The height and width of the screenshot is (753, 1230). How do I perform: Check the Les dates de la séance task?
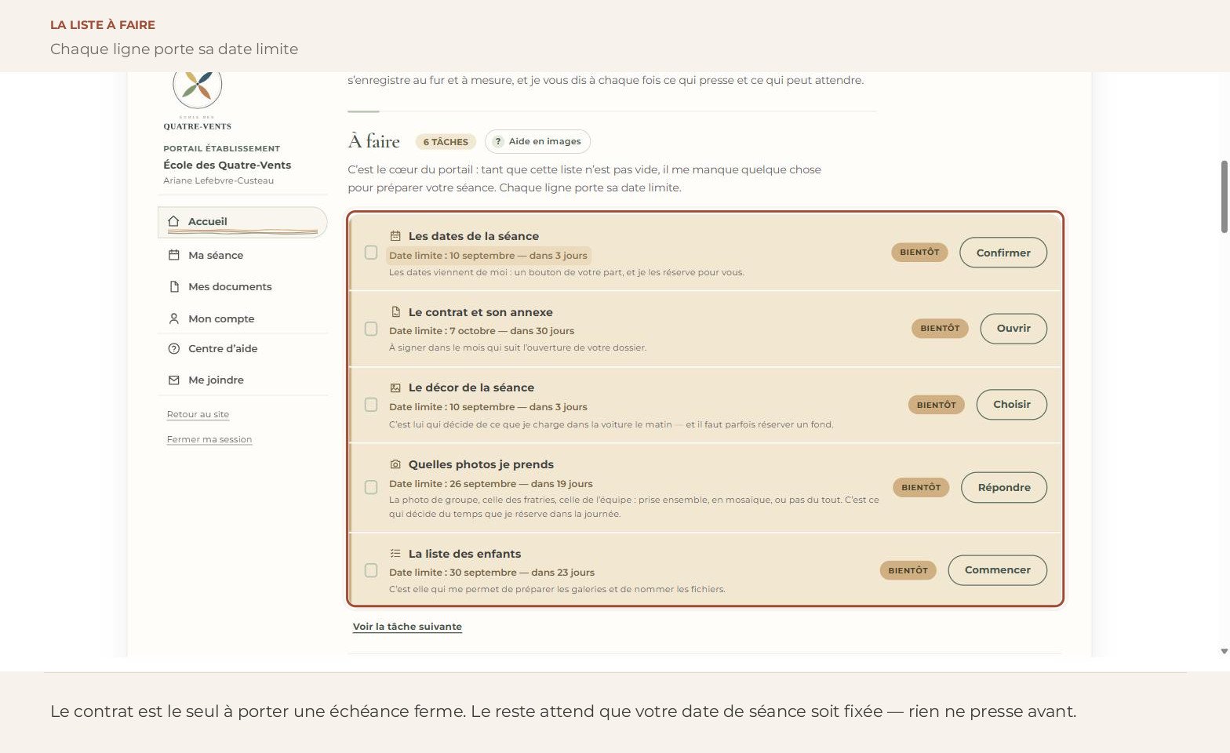coord(371,253)
